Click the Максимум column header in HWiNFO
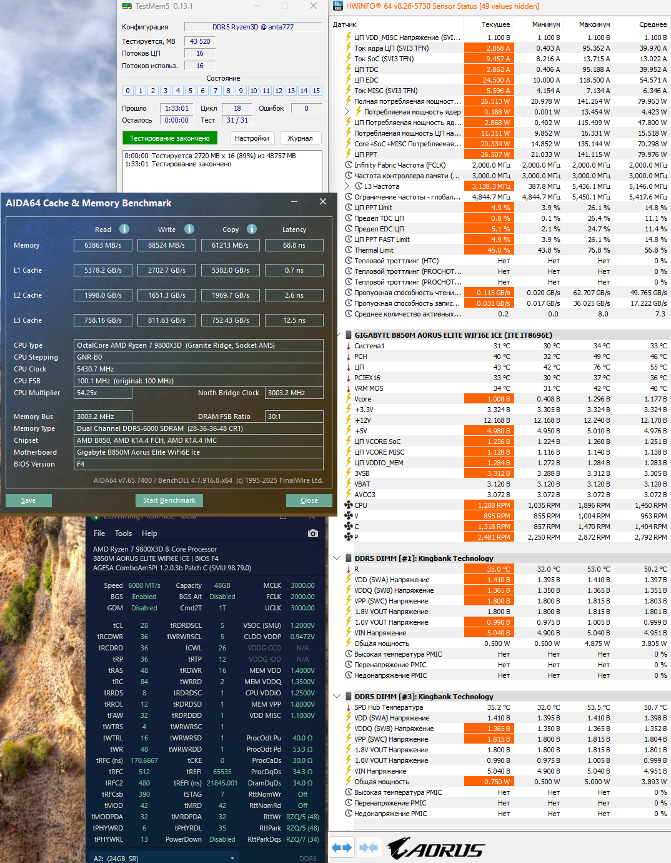 [x=589, y=24]
